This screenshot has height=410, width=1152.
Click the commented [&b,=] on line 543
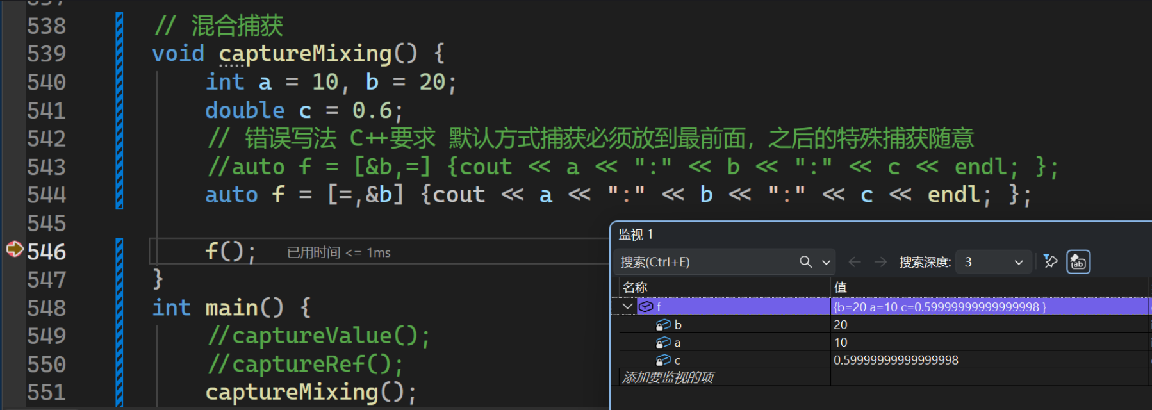[392, 167]
